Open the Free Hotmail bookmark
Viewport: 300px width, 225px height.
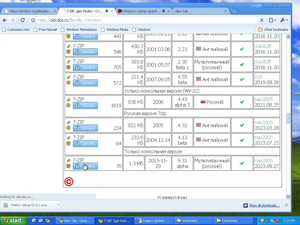45,30
